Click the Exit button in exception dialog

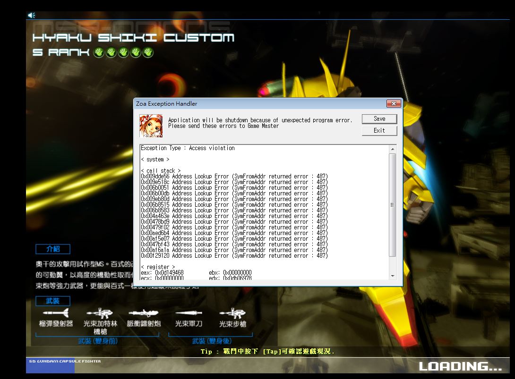(x=379, y=131)
